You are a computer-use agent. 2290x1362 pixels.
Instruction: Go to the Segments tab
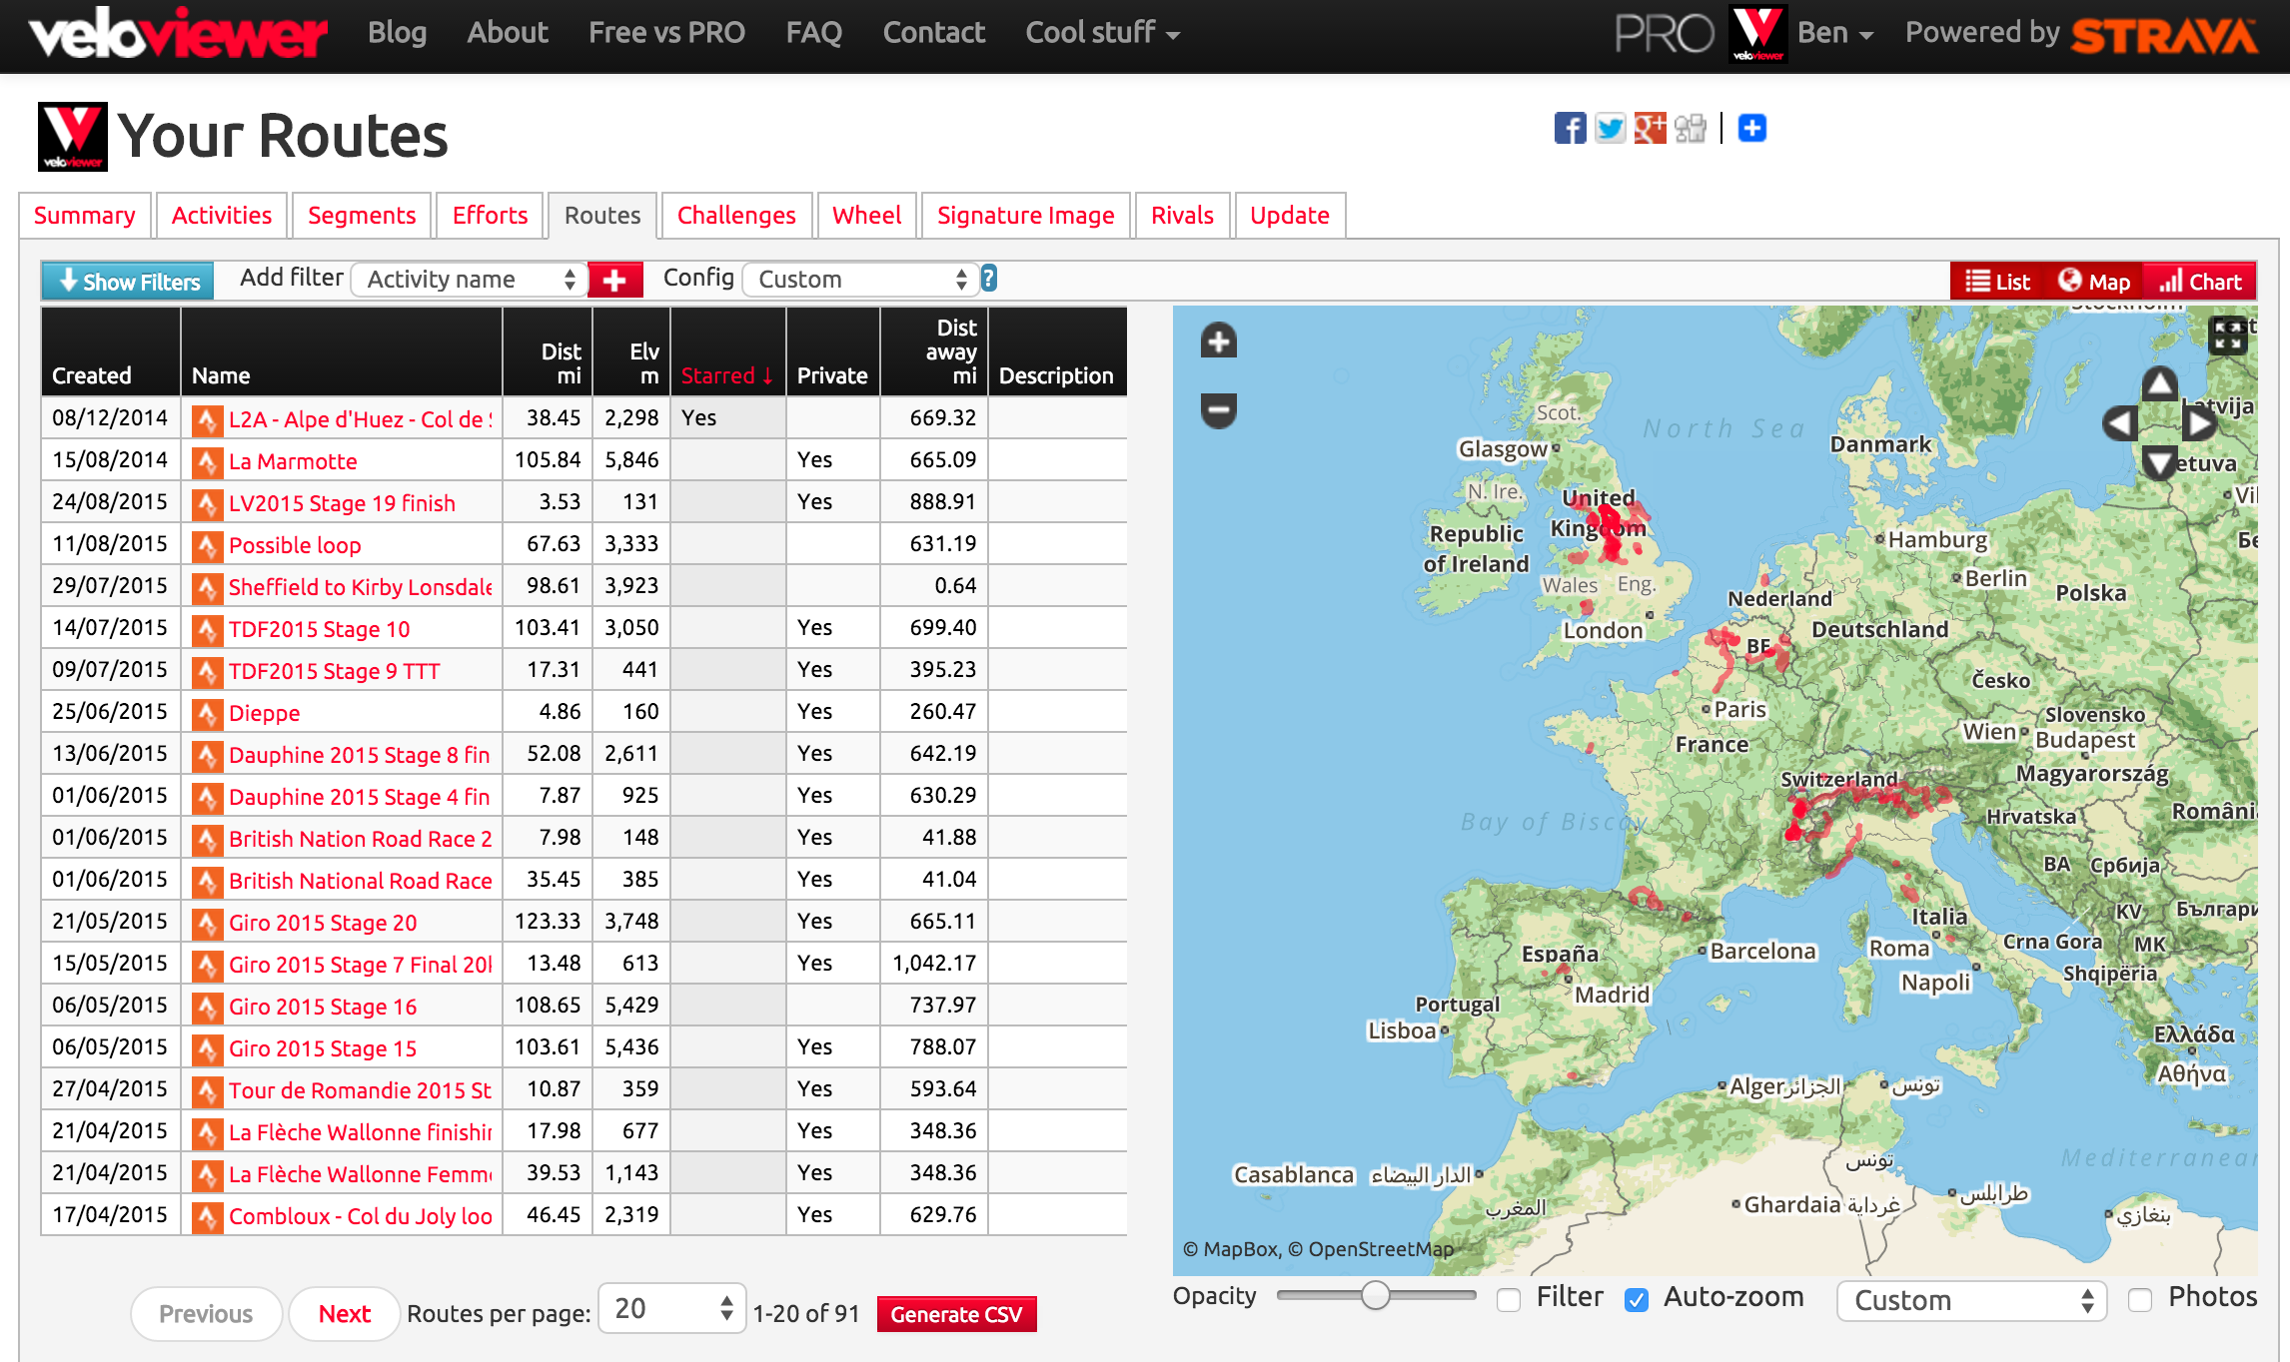click(x=362, y=216)
